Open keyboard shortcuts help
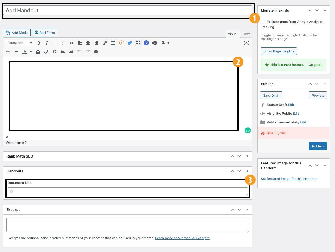 click(x=96, y=52)
